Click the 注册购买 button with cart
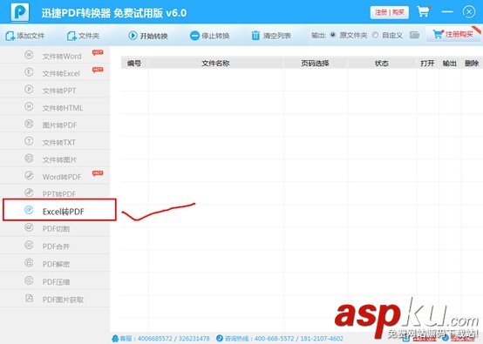 (453, 35)
